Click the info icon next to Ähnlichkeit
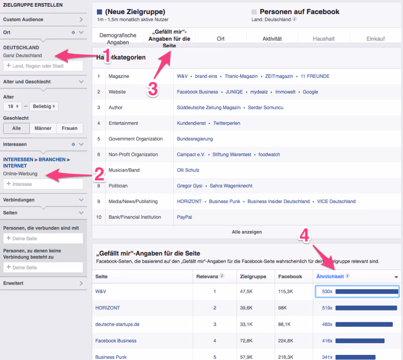 (x=348, y=276)
